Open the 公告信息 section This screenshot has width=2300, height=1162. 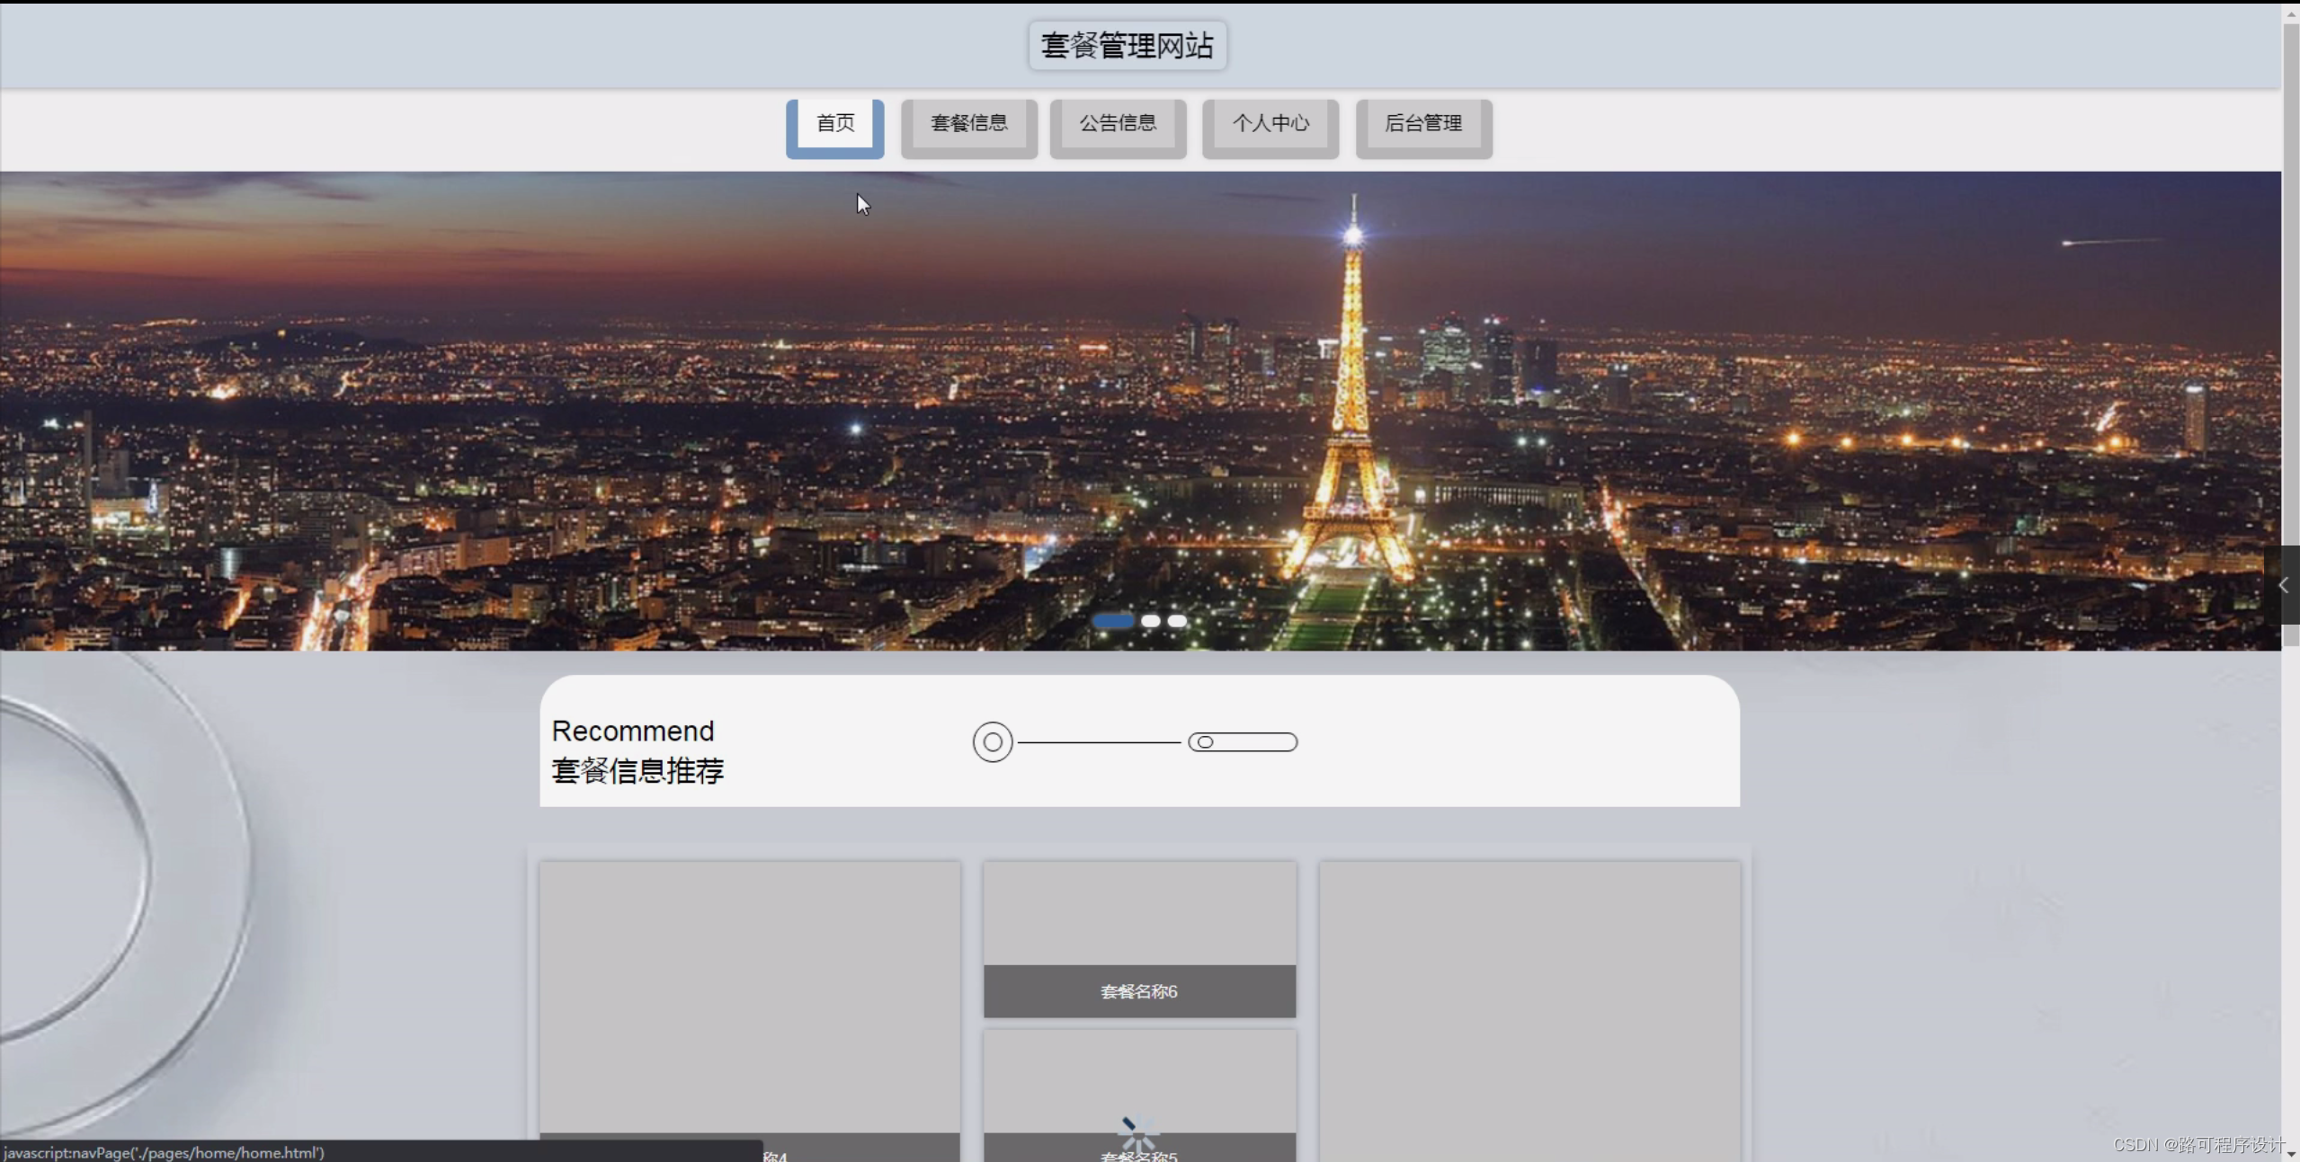click(x=1118, y=124)
